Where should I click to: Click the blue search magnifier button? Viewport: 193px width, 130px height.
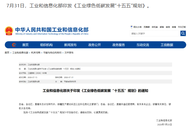coord(183,33)
